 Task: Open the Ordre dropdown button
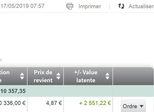pos(133,106)
